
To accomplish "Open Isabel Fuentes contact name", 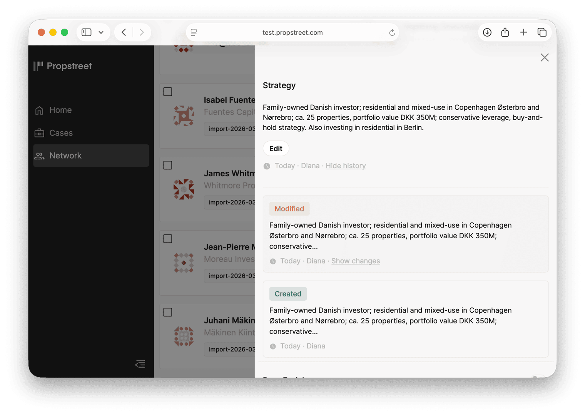I will tap(229, 100).
